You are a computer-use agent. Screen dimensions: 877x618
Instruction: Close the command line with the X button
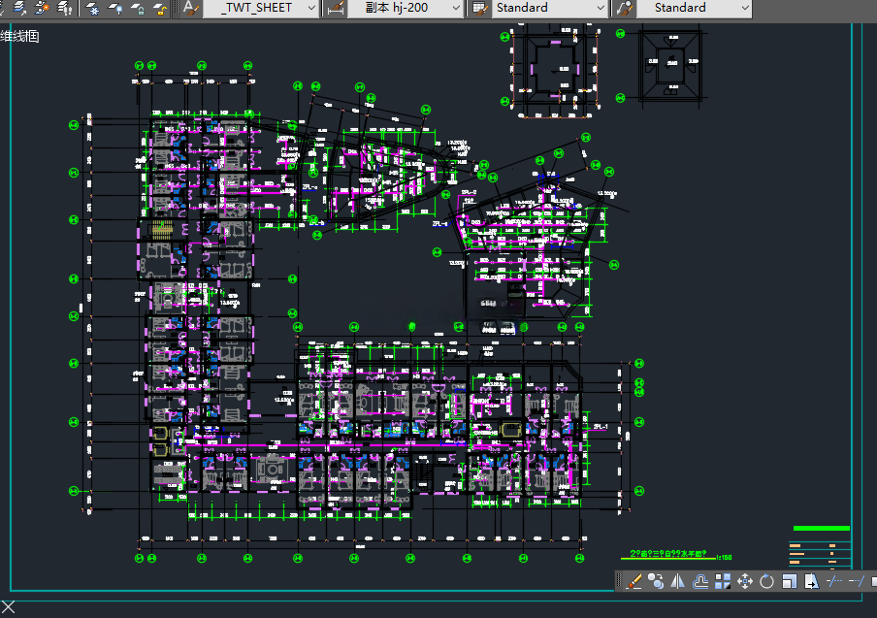point(8,607)
